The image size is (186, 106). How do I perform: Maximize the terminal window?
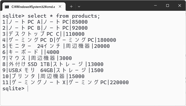point(168,6)
